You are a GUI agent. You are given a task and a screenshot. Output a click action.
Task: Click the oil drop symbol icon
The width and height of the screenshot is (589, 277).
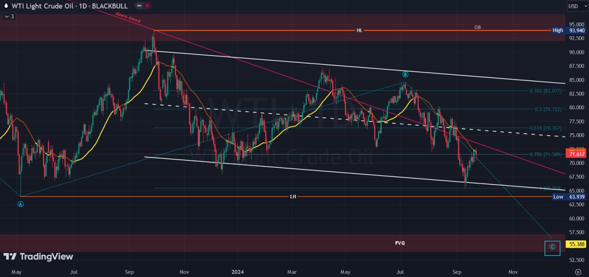[6, 6]
